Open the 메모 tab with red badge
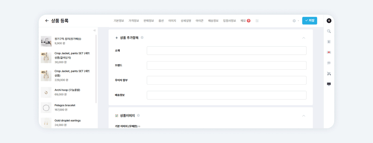 click(x=246, y=21)
